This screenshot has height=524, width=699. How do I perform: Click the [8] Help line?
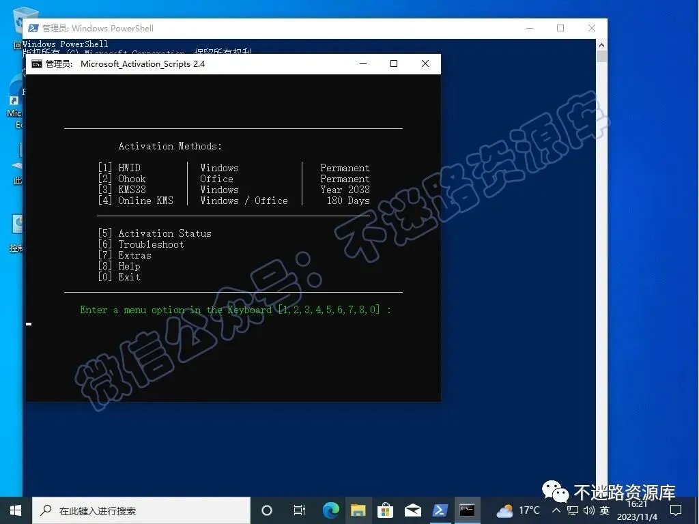pos(119,266)
